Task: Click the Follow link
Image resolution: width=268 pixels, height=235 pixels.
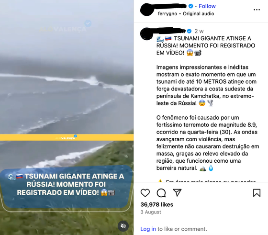Action: click(x=207, y=6)
